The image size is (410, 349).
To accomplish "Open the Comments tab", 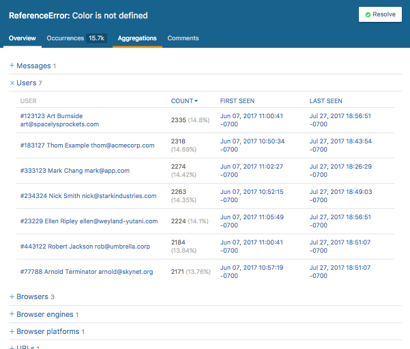I will click(183, 38).
